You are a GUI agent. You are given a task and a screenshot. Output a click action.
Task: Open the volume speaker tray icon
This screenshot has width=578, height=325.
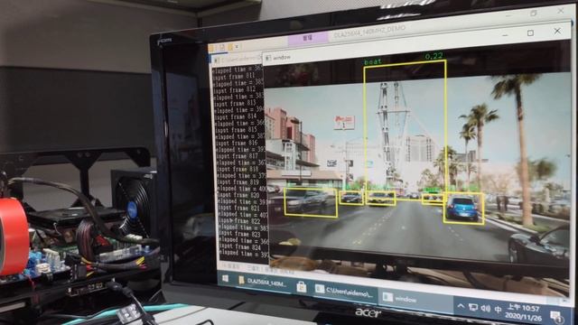tap(486, 309)
